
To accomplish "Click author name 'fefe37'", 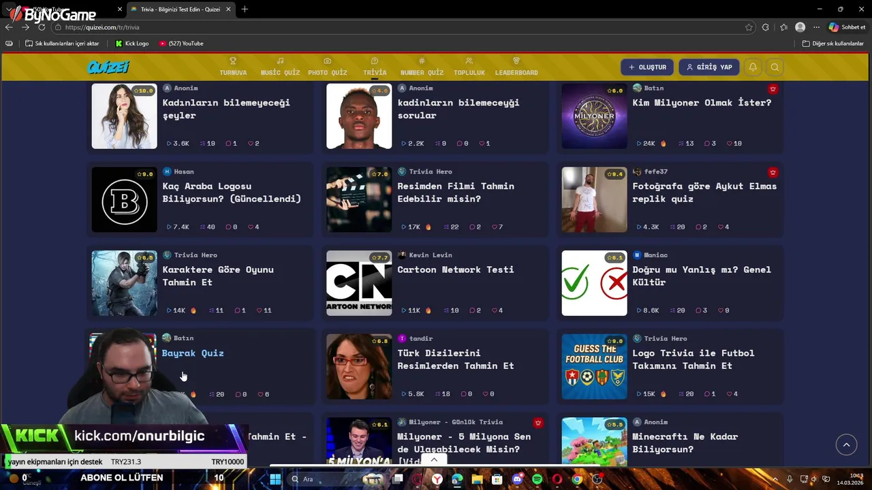I will click(656, 171).
